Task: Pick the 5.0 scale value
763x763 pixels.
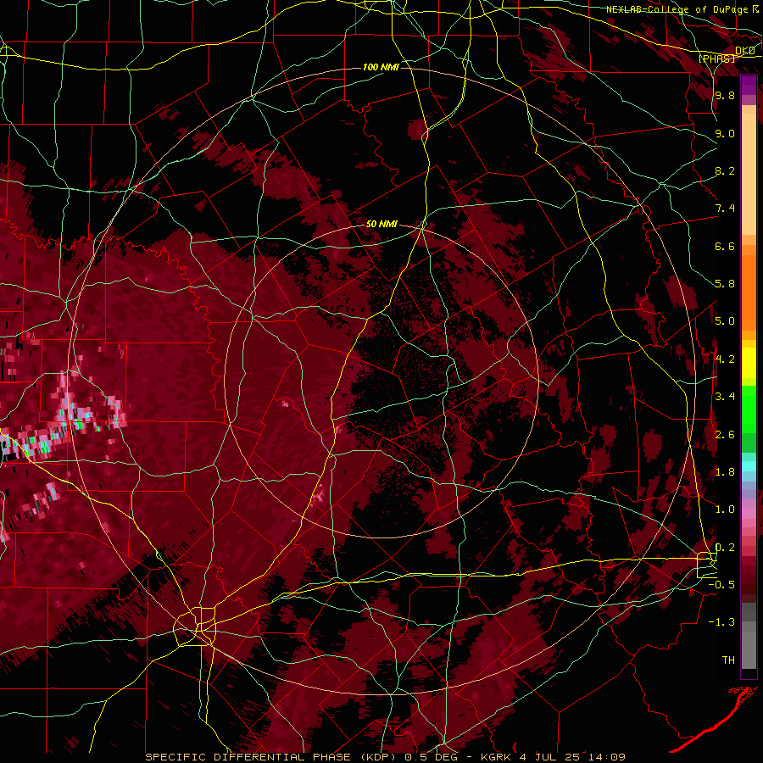Action: pos(725,321)
